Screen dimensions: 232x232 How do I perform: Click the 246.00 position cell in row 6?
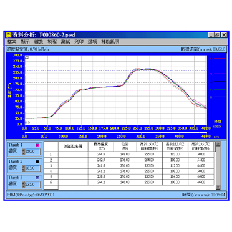click(x=125, y=182)
